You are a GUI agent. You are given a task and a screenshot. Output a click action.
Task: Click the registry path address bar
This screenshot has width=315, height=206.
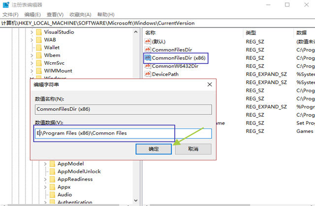157,23
